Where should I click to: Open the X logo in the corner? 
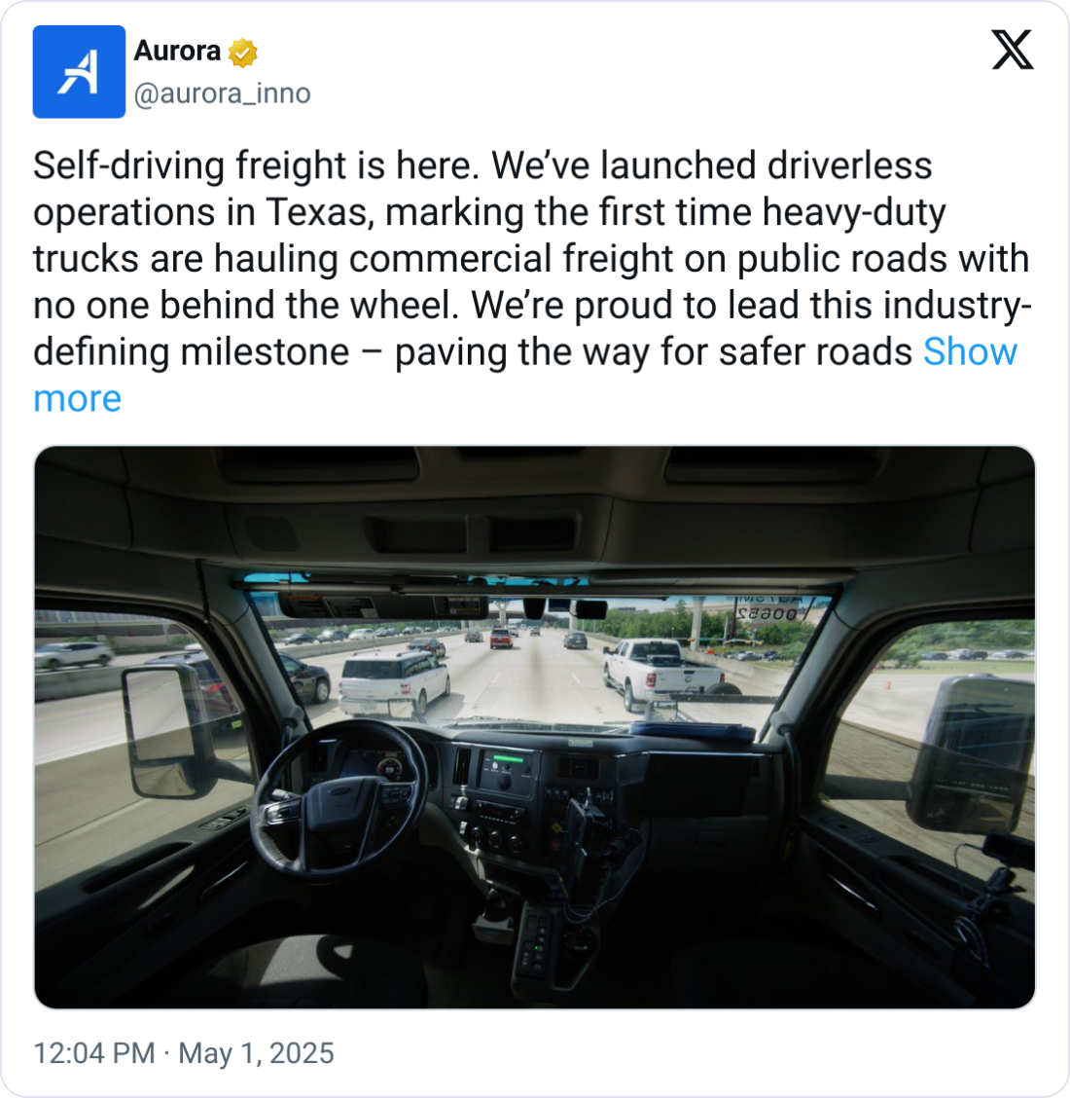pos(1012,50)
